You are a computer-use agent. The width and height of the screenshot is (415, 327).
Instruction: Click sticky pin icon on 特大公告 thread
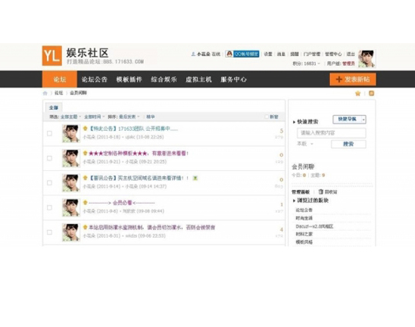click(x=86, y=129)
